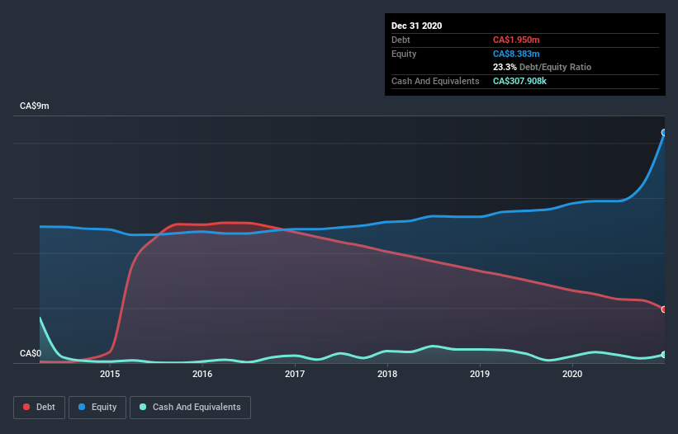Screen dimensions: 678x434
Task: Click the CA$8.383m equity value
Action: [x=516, y=54]
